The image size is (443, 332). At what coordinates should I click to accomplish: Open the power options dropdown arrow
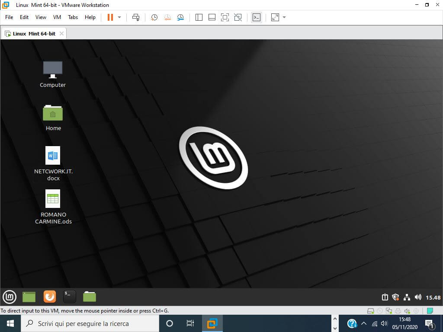119,17
